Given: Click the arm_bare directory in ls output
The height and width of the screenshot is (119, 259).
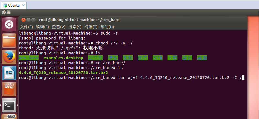Looking at the screenshot, I should (29, 58).
